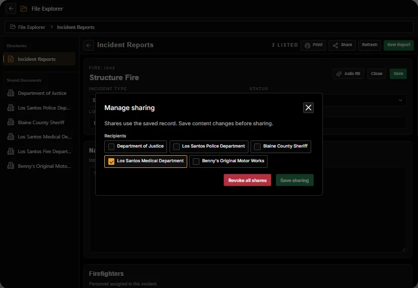The width and height of the screenshot is (418, 288).
Task: Create a New Report
Action: click(399, 45)
